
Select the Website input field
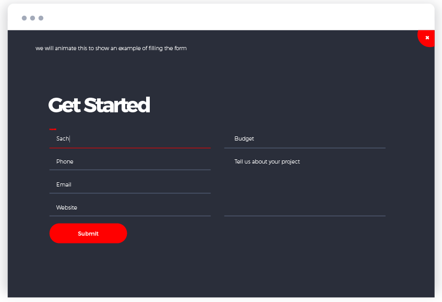pyautogui.click(x=130, y=207)
